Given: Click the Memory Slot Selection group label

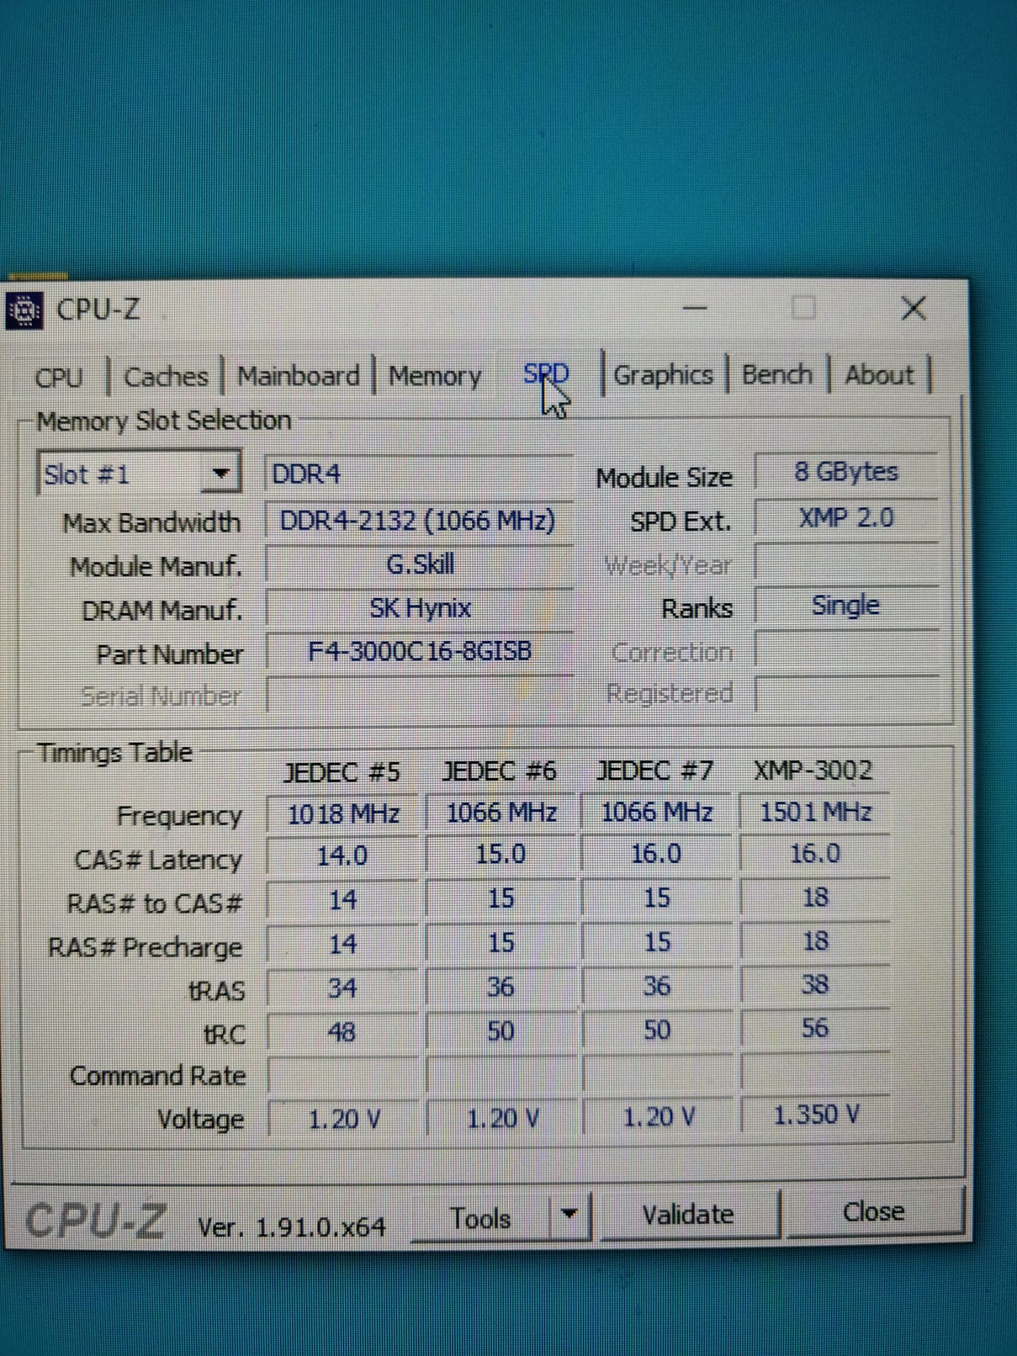Looking at the screenshot, I should pyautogui.click(x=164, y=421).
